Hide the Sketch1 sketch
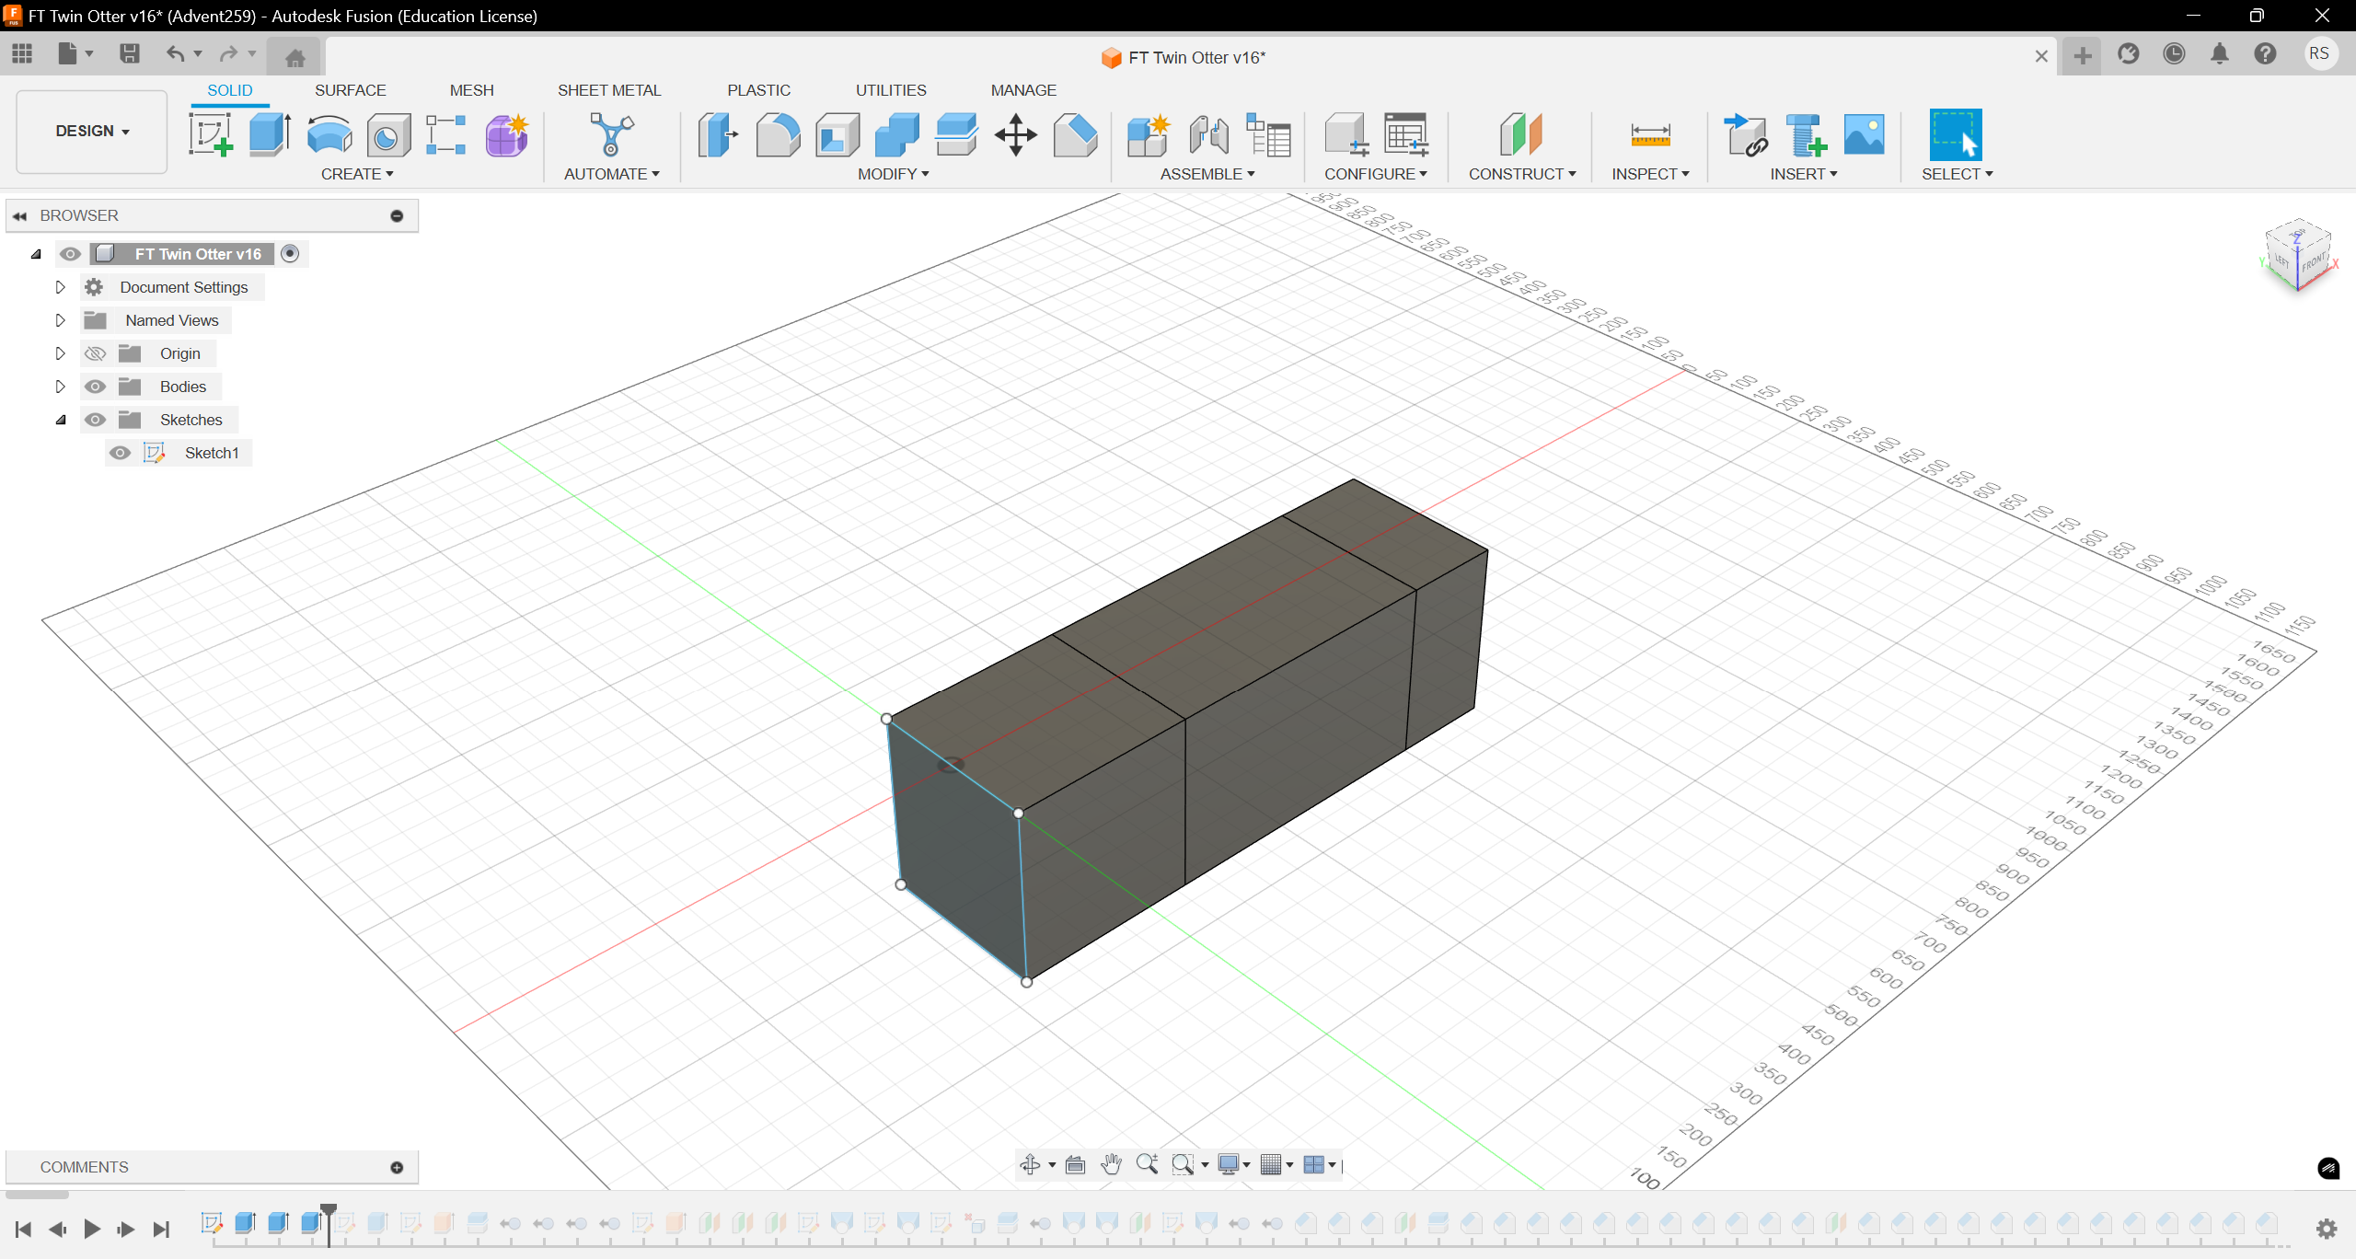The width and height of the screenshot is (2356, 1259). click(120, 453)
